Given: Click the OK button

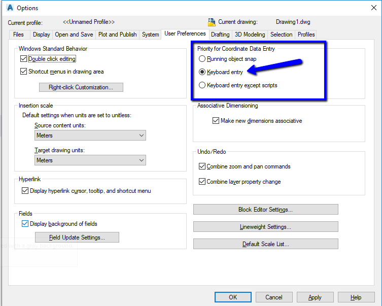Looking at the screenshot, I should (x=233, y=297).
